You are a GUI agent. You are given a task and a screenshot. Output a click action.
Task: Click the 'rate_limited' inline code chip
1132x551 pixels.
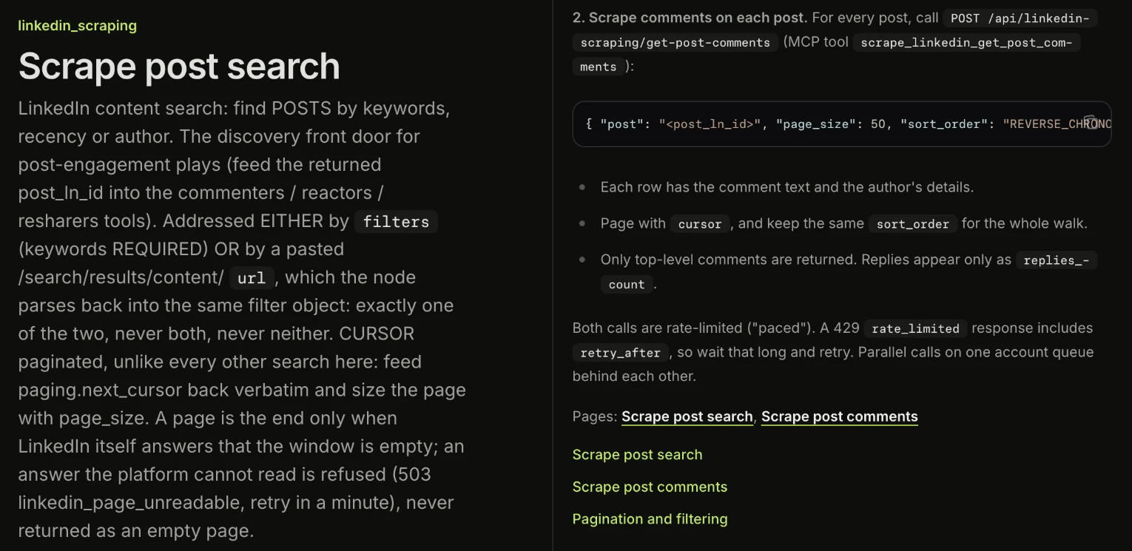pos(915,328)
